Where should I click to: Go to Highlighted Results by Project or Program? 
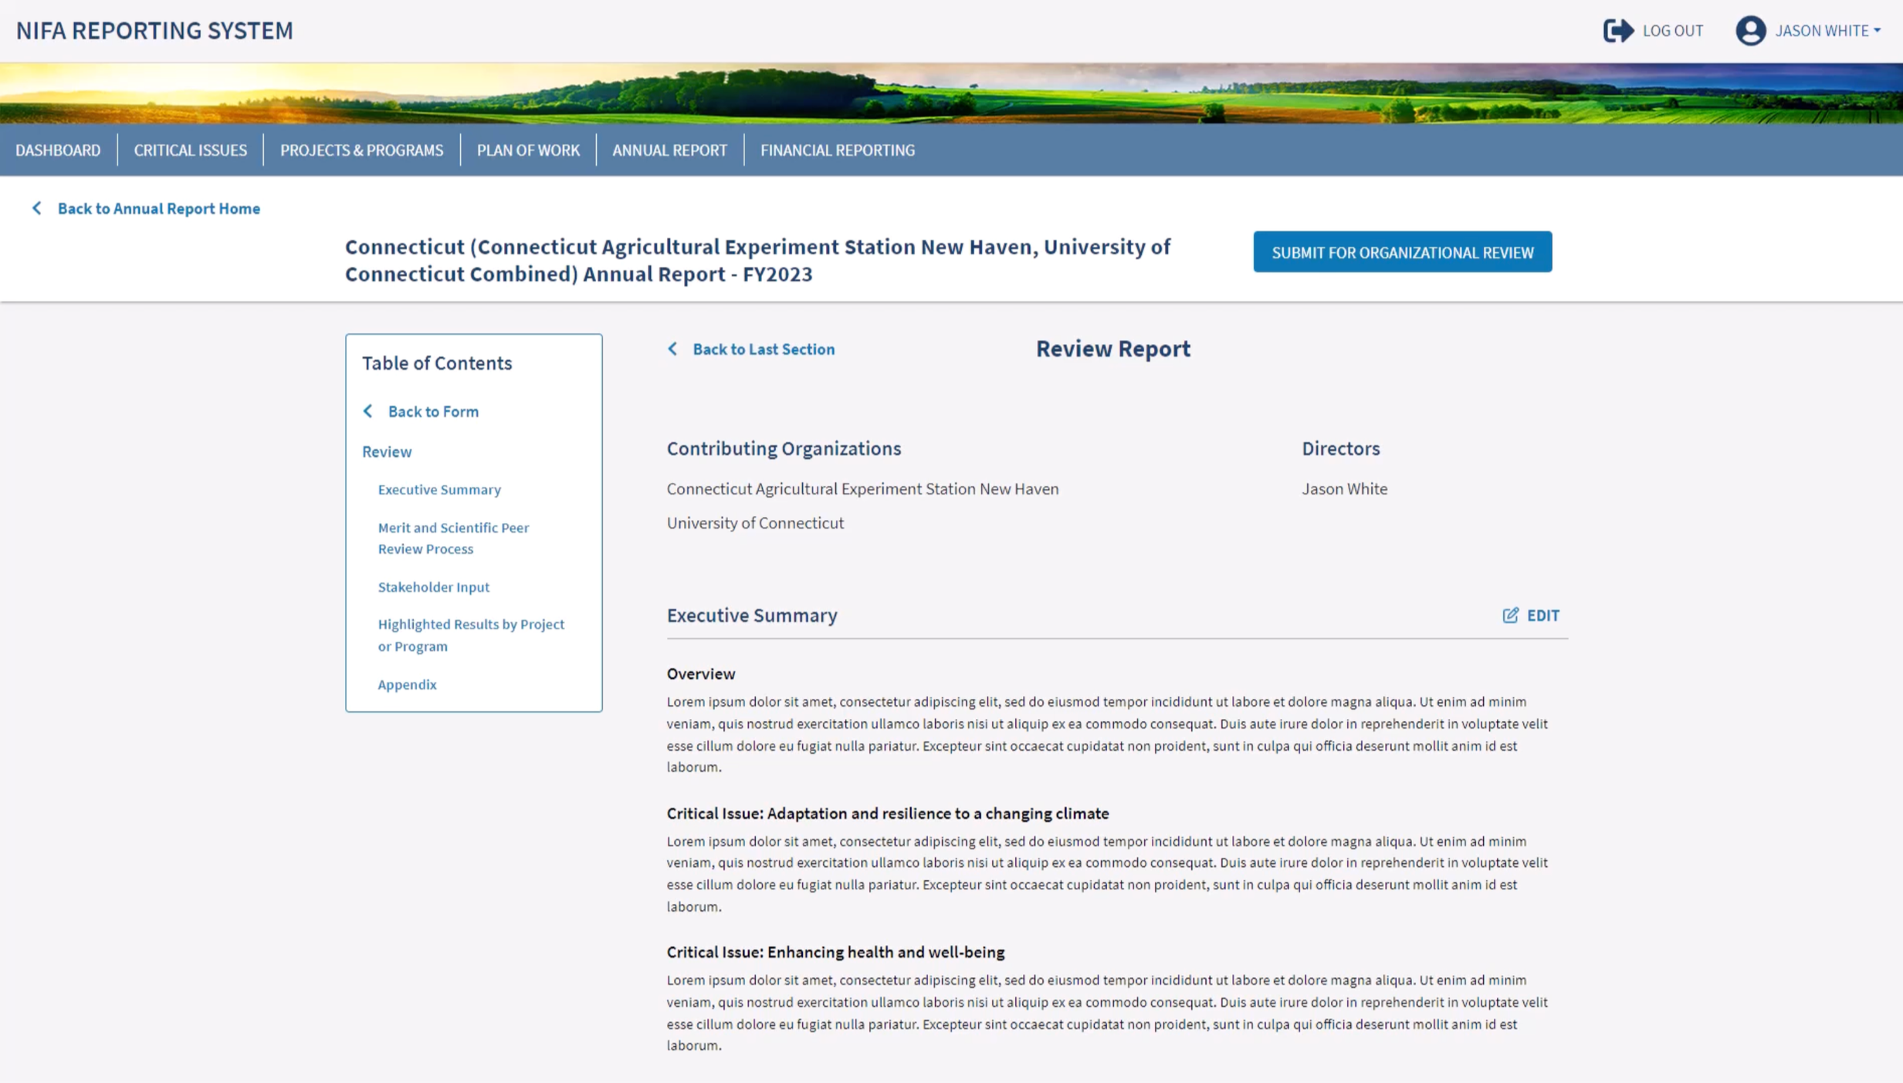coord(470,634)
